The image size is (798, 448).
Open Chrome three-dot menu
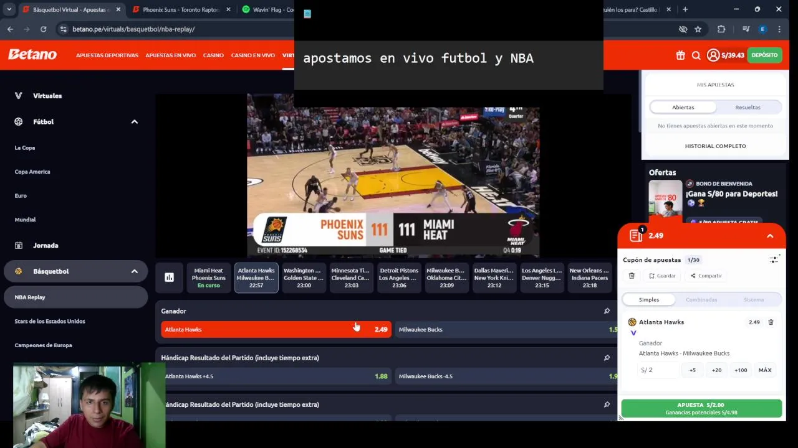tap(779, 29)
